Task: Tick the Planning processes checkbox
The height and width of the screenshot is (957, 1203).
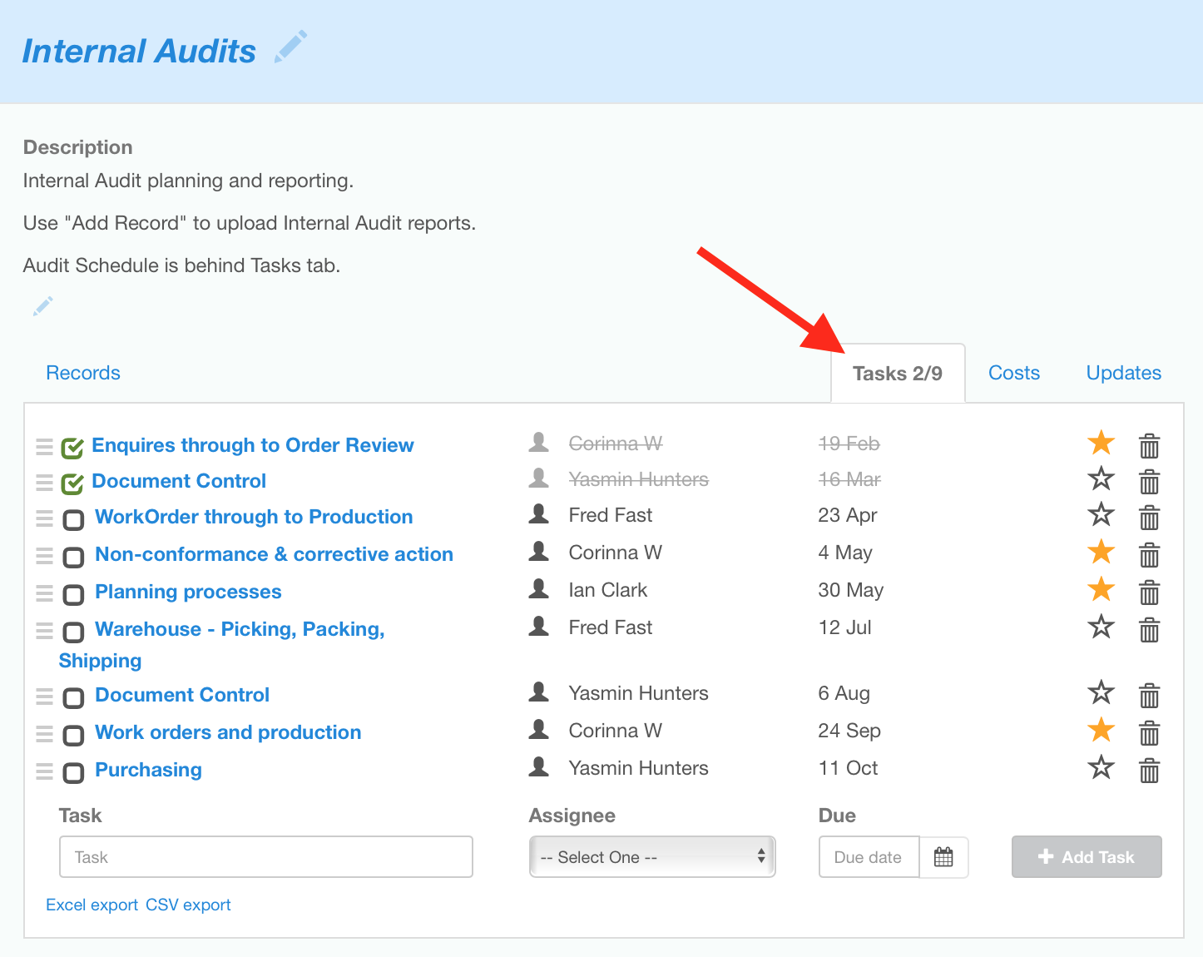Action: point(73,594)
